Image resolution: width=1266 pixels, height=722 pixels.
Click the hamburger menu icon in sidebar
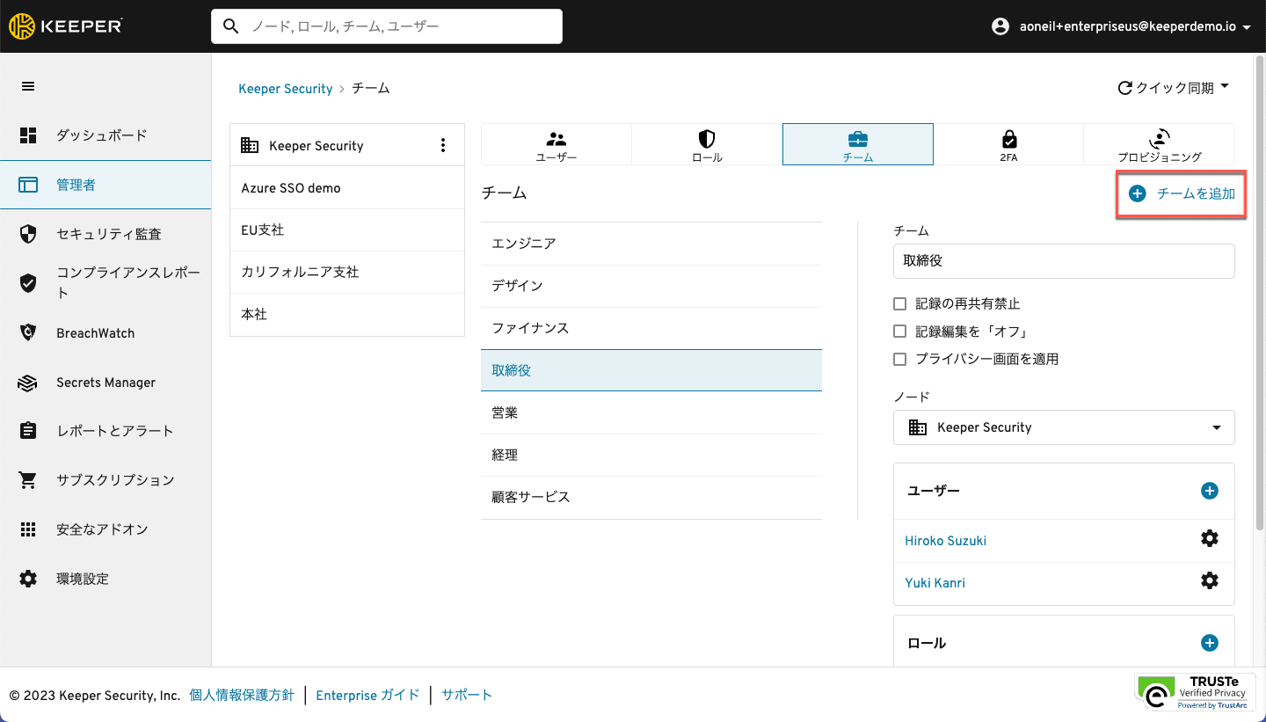[28, 86]
